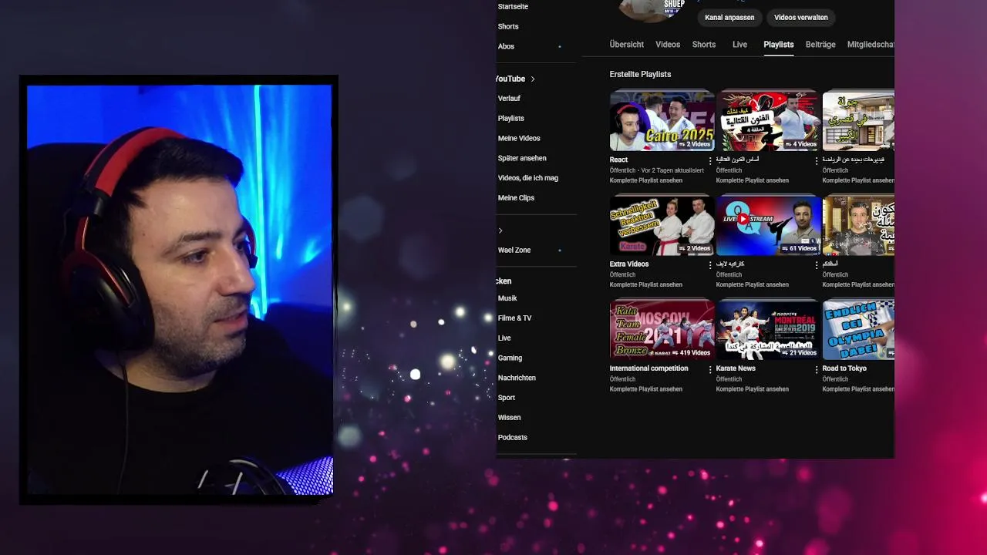This screenshot has height=555, width=987.
Task: Expand the subscriptions chevron above Wael Zone
Action: pos(500,230)
